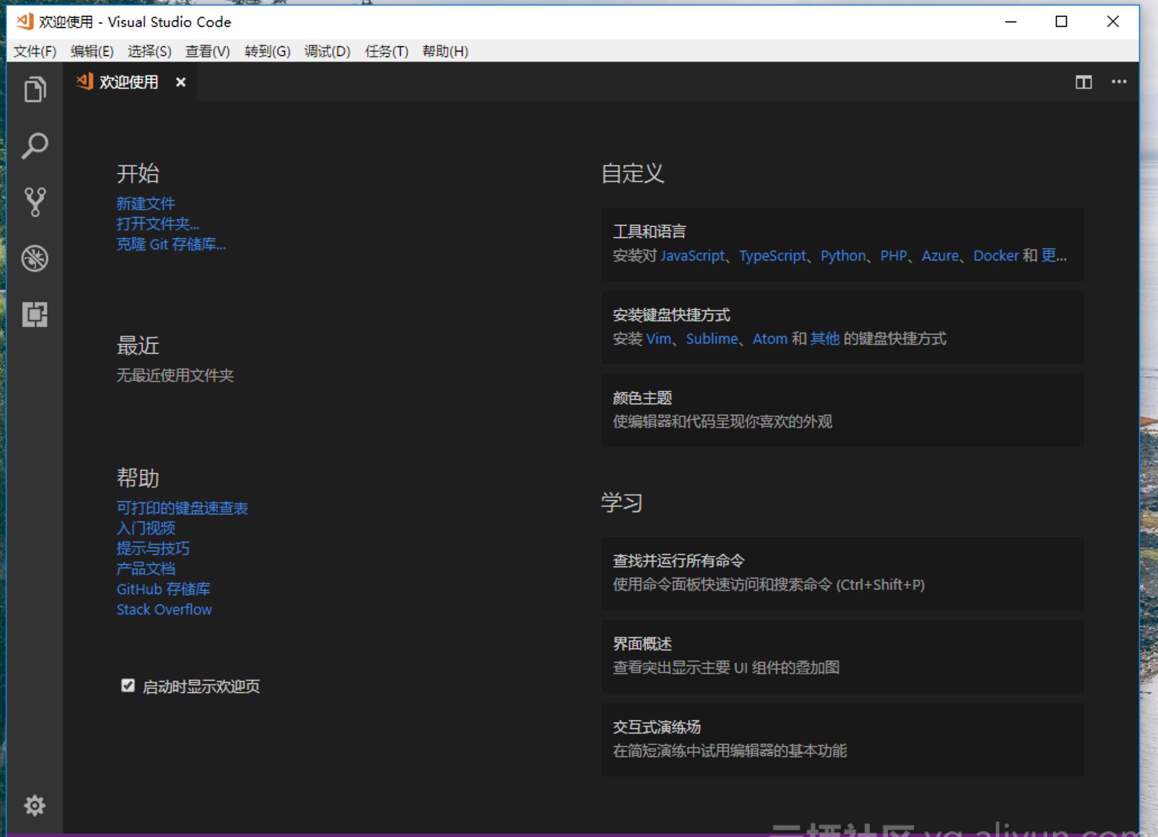Click the 克隆 Git 存储库... link
This screenshot has width=1158, height=837.
click(171, 244)
